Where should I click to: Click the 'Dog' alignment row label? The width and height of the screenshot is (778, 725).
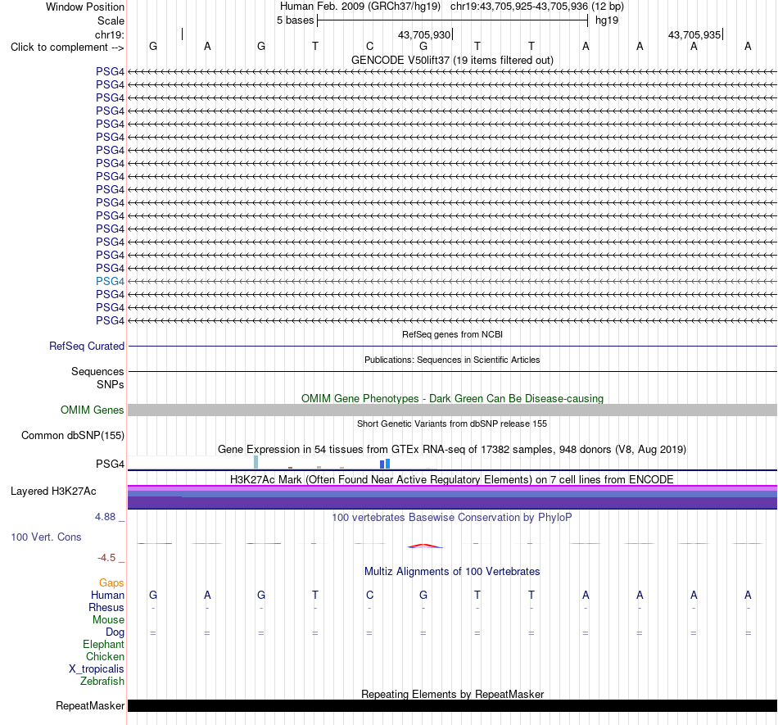(115, 632)
